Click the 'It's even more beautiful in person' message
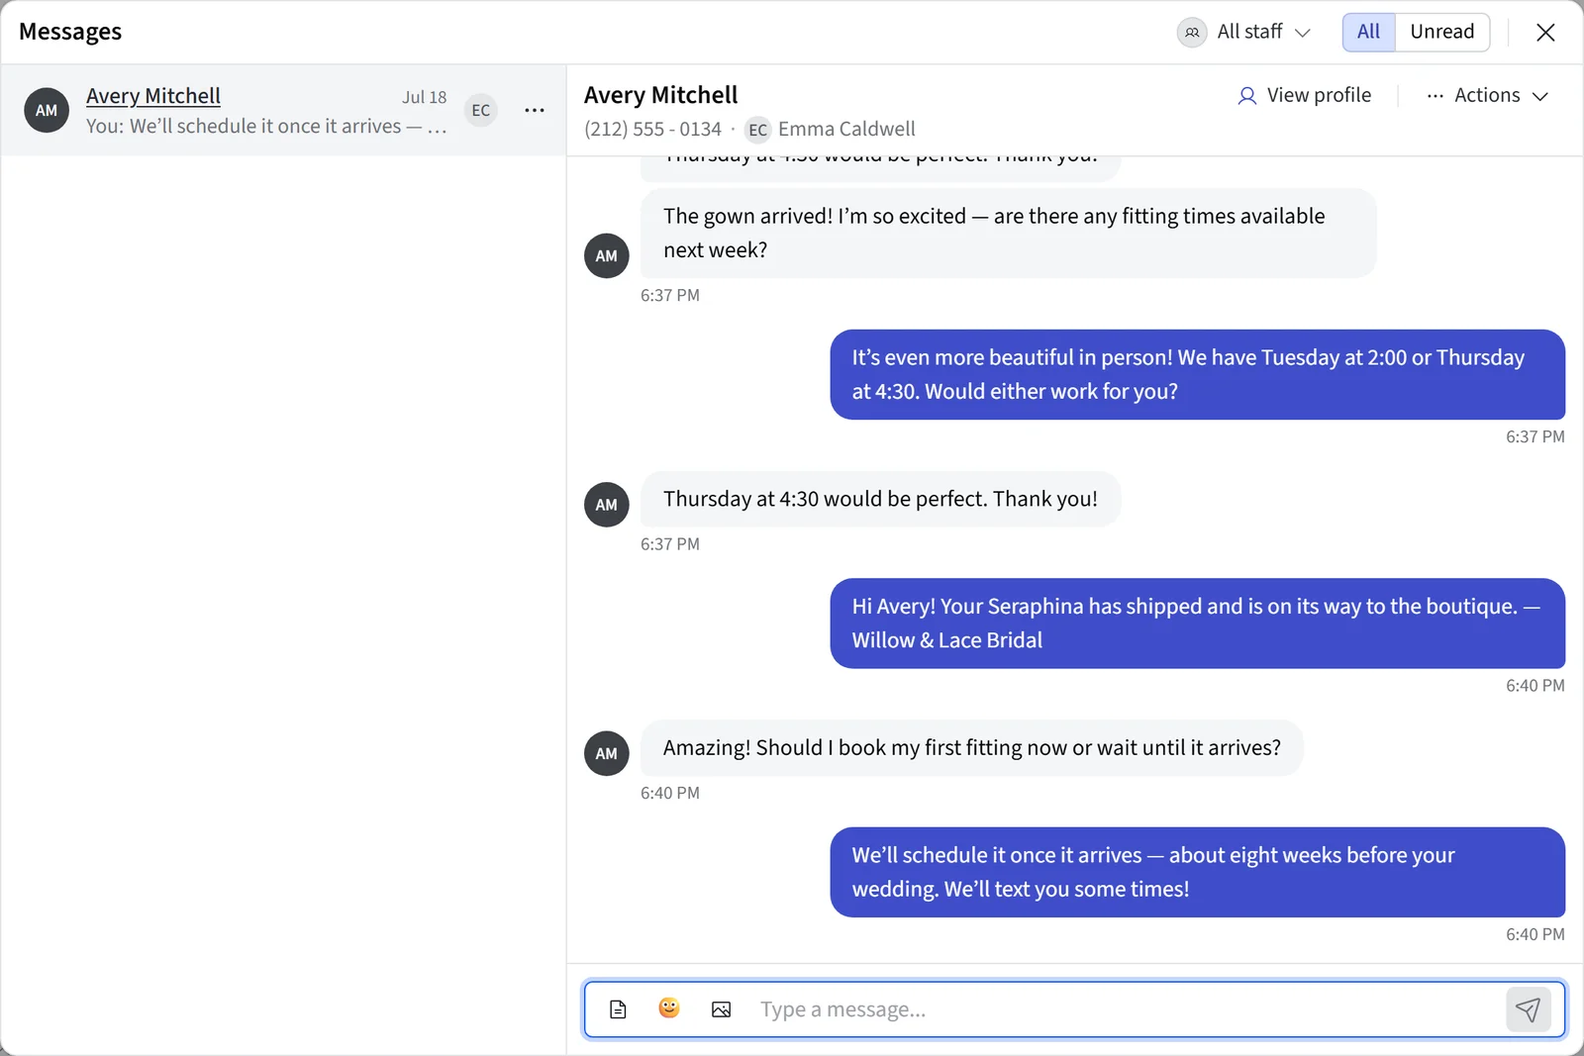This screenshot has width=1584, height=1056. coord(1197,374)
